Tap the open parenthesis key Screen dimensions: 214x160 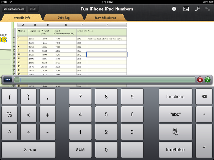pos(10,96)
